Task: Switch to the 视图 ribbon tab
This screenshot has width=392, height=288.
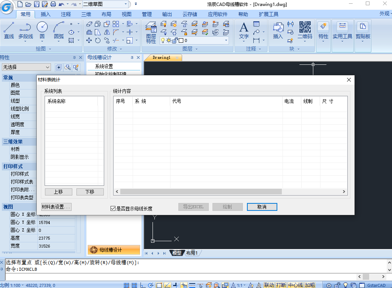Action: (x=127, y=14)
